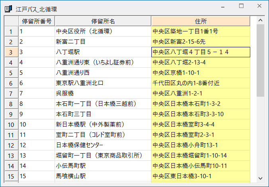Maximize the 江戸バス_北循環 window
The image size is (269, 187).
point(241,6)
